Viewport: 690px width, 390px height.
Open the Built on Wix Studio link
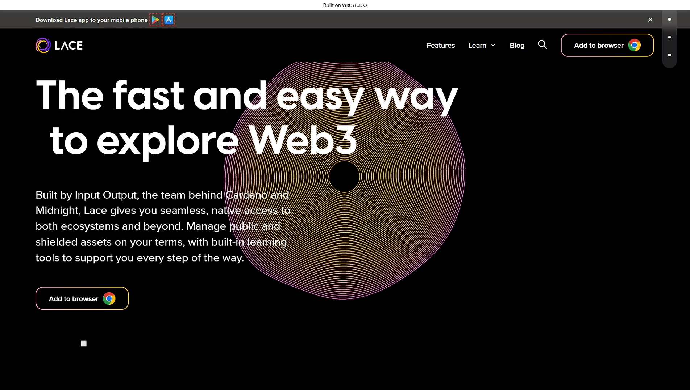pos(345,5)
